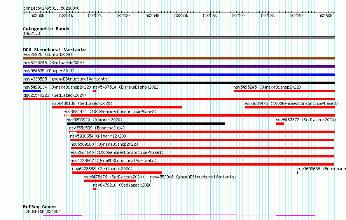Image resolution: width=346 pixels, height=220 pixels.
Task: Open esv3634474 (1000GenomesConsortiumPhase3) label
Action: pyautogui.click(x=110, y=112)
